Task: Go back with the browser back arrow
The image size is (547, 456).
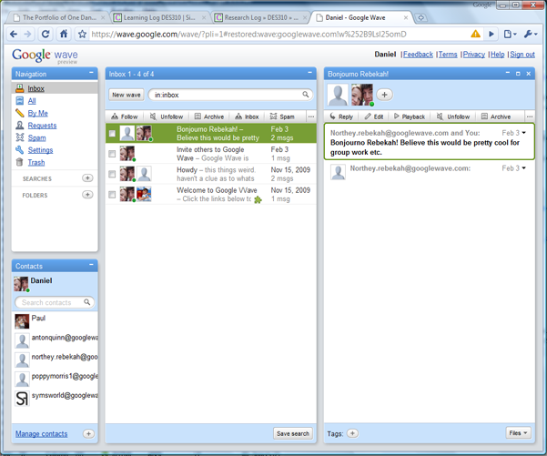Action: pyautogui.click(x=14, y=34)
